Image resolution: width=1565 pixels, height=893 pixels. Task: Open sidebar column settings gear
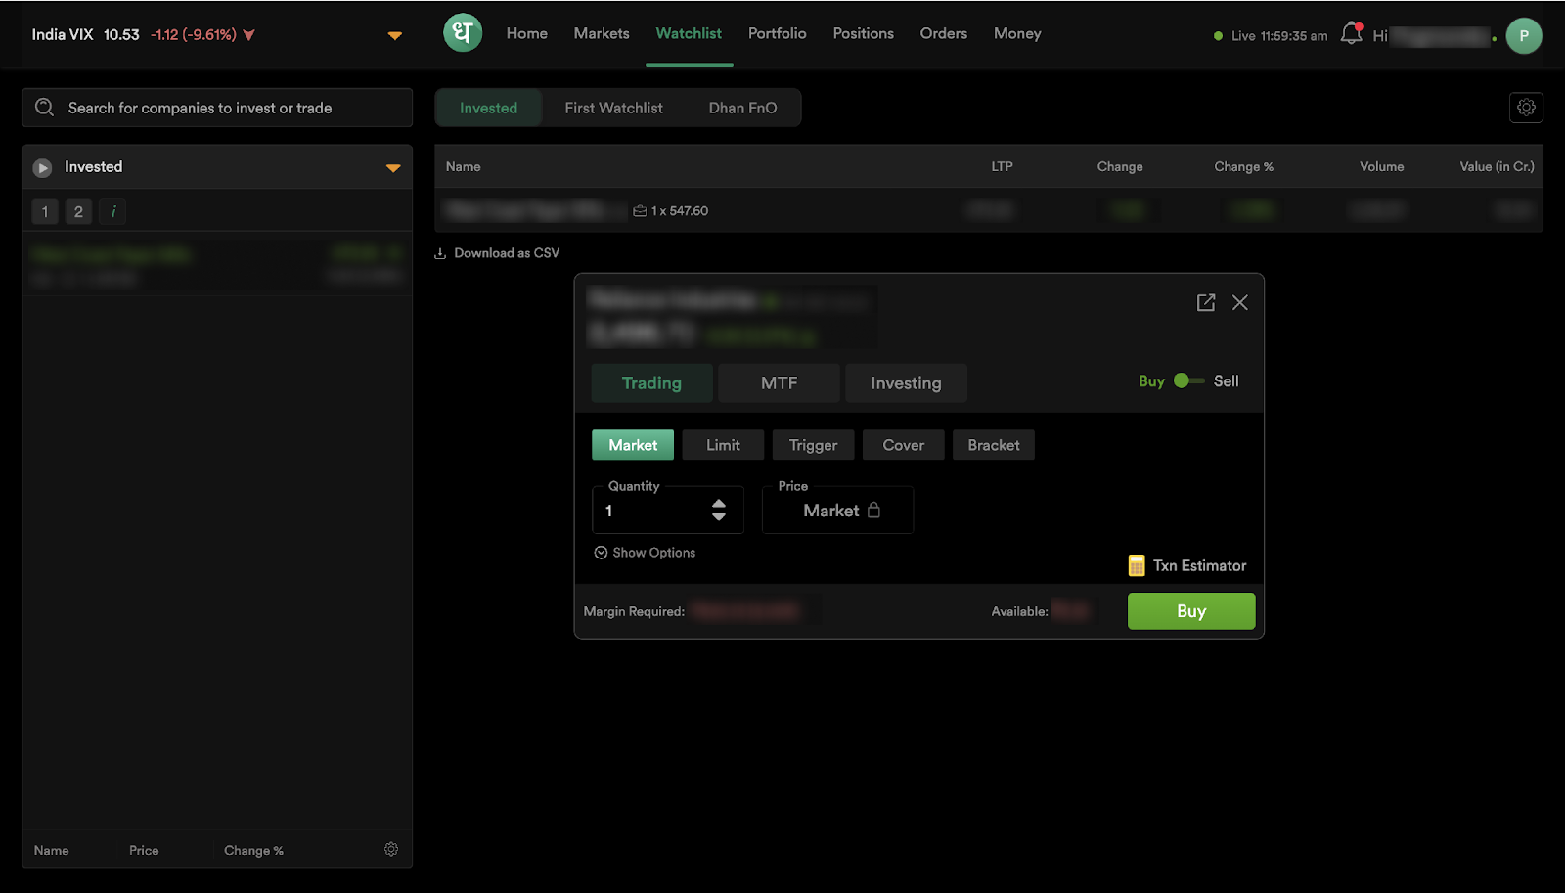tap(391, 849)
